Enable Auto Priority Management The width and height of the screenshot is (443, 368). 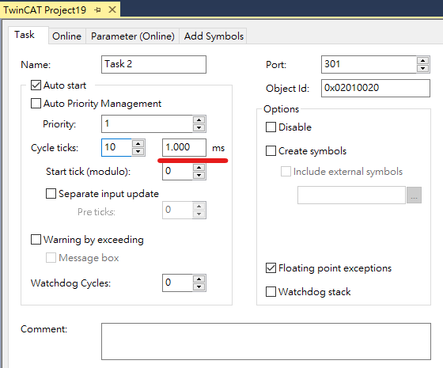[36, 104]
